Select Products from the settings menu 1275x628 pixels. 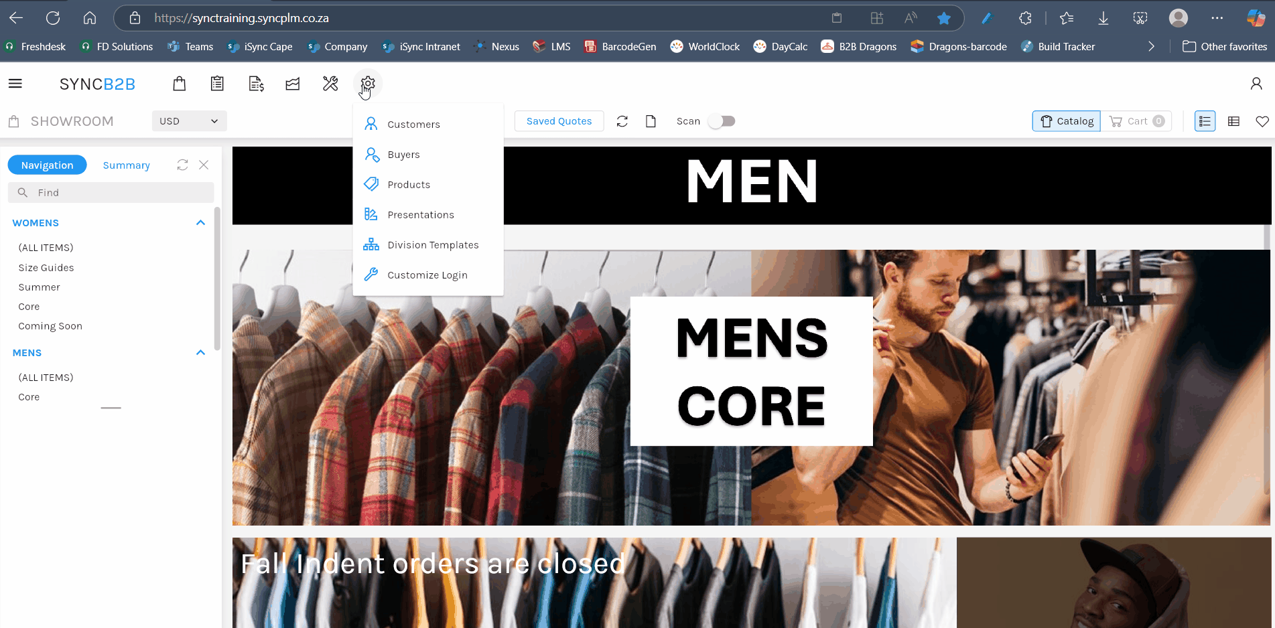click(x=428, y=185)
